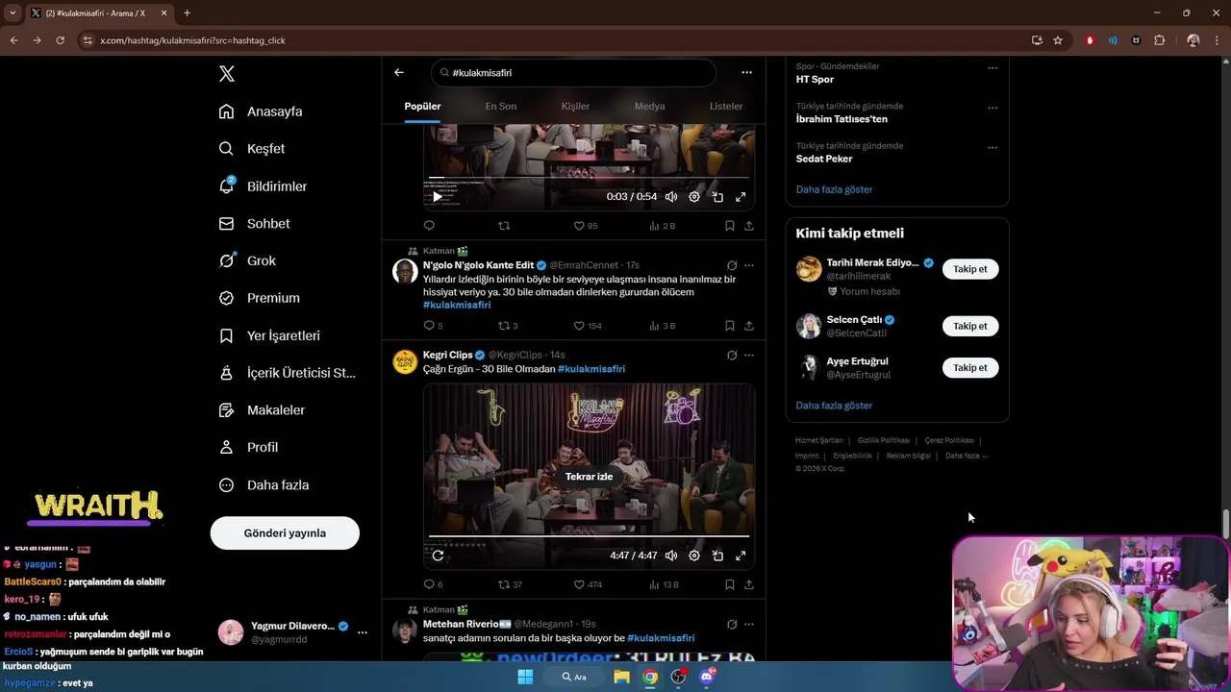Toggle picture-in-picture on top video
Screen dimensions: 1231x692
point(717,197)
